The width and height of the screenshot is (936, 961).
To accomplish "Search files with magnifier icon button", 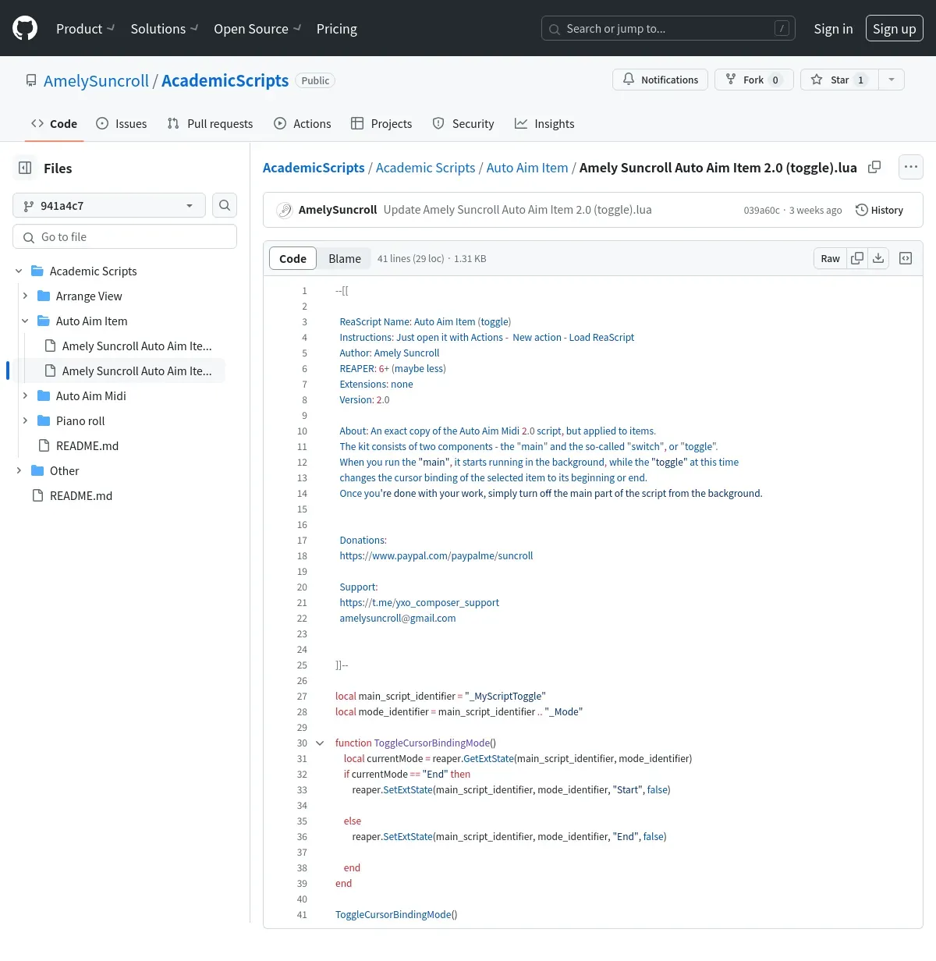I will point(225,205).
